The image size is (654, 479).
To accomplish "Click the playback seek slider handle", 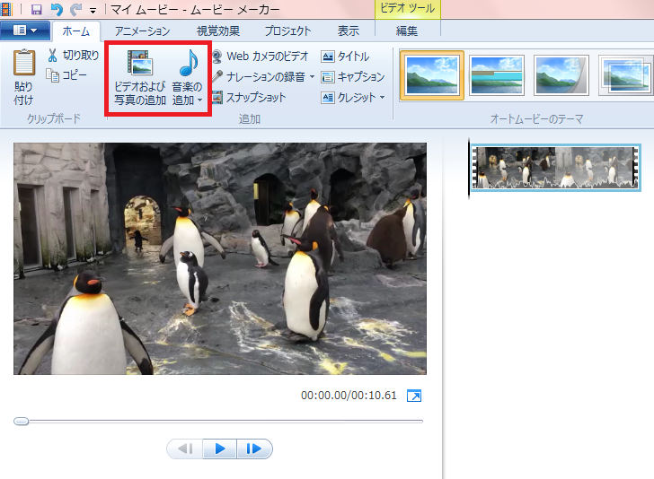I will pos(21,421).
